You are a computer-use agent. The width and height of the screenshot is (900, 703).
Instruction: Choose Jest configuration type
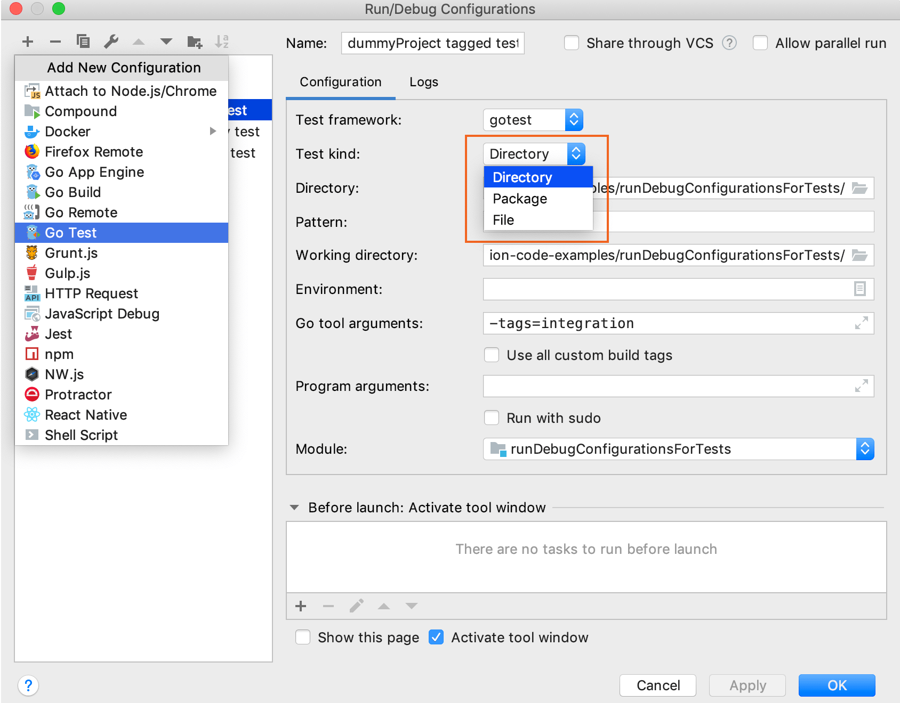[122, 334]
